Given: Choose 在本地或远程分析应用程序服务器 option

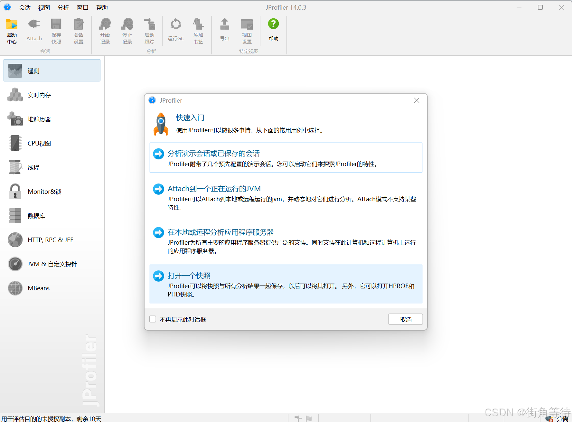Looking at the screenshot, I should [x=286, y=241].
